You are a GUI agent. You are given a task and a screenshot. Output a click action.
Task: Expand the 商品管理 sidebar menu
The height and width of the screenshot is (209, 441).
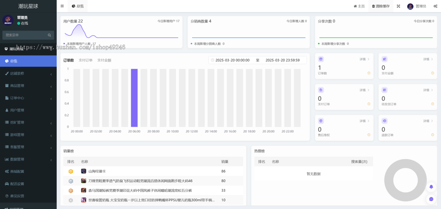point(28,86)
